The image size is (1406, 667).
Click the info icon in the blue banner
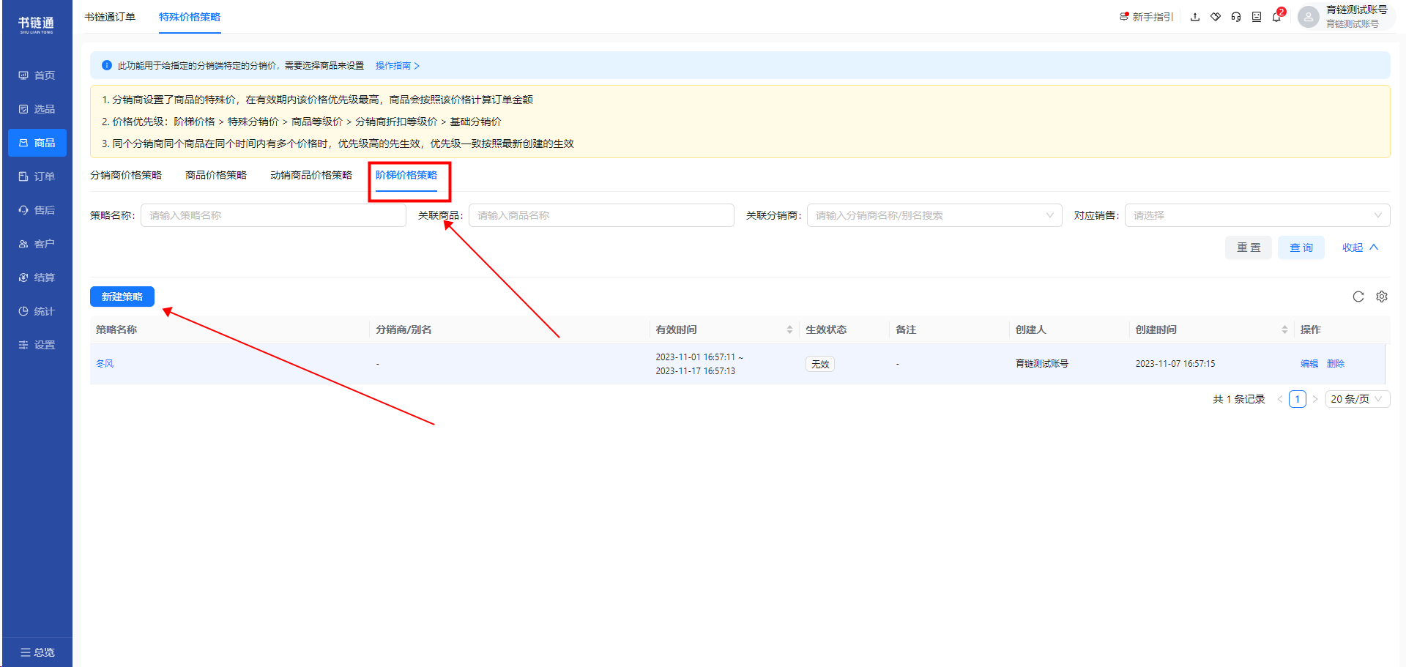pos(107,65)
